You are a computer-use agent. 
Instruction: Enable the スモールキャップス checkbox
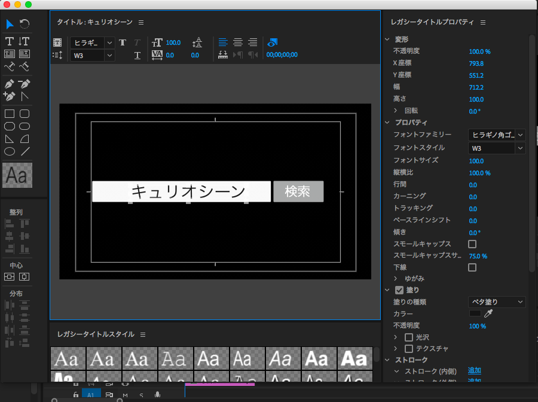click(x=472, y=244)
